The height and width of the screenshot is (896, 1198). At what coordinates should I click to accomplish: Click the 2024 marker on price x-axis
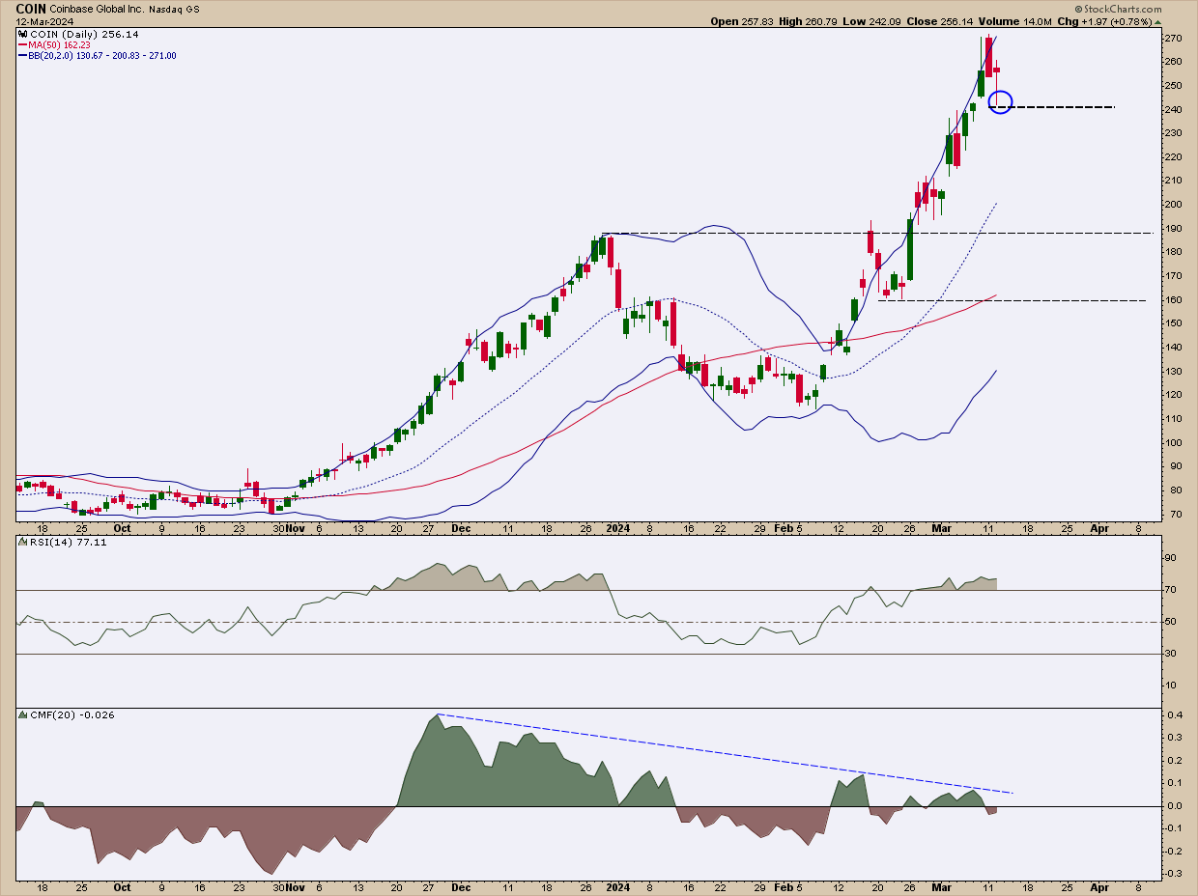click(618, 528)
